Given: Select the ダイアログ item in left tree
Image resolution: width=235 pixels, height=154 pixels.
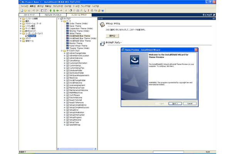Looking at the screenshot, I should point(32,36).
